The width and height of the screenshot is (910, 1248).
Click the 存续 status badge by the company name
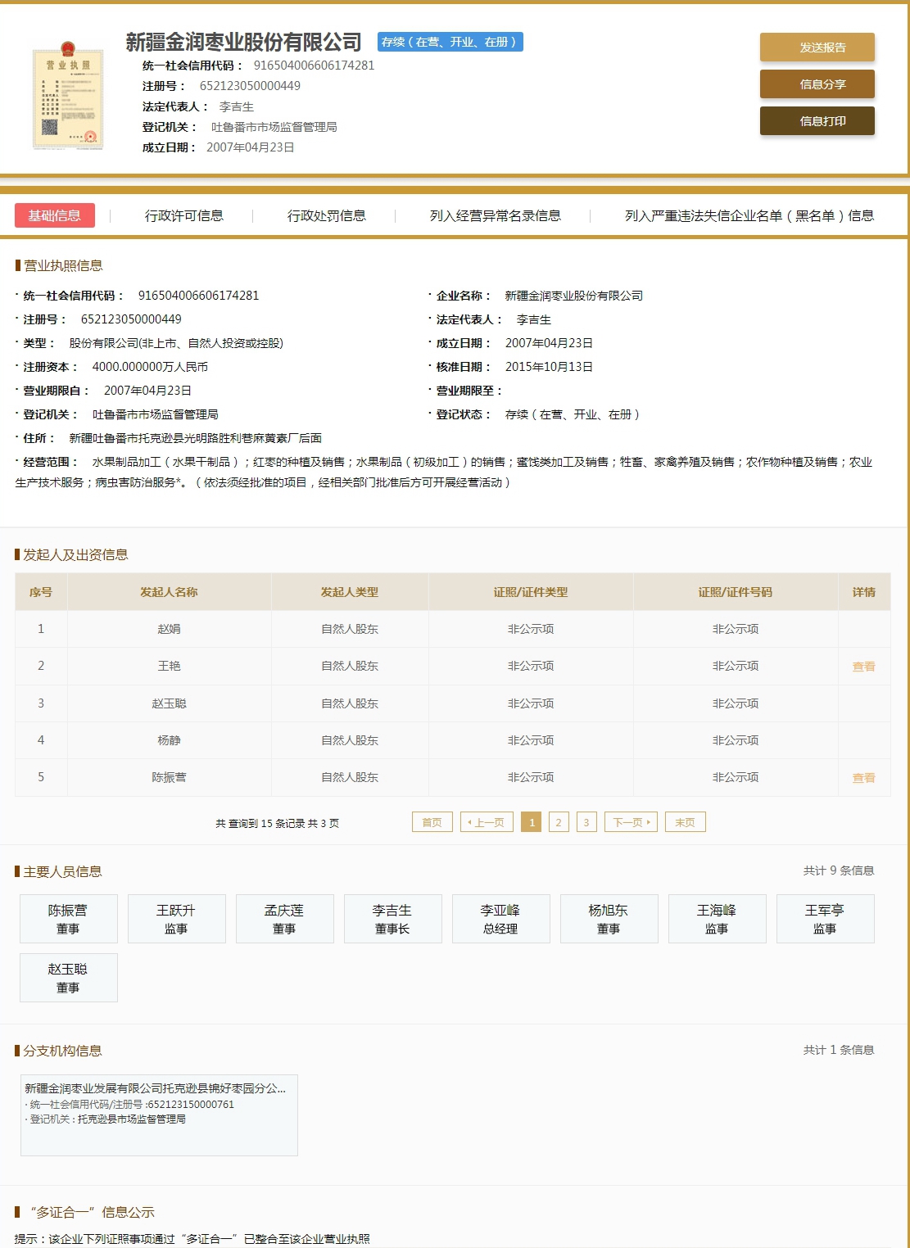click(450, 42)
